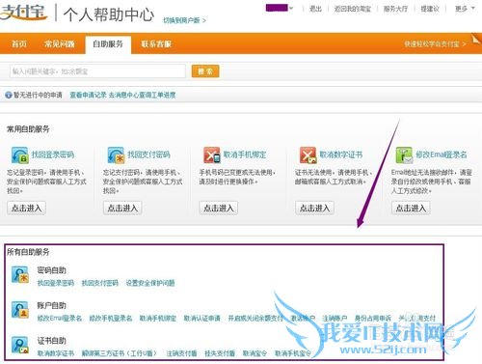Click 点击进入 under 修改Email登录名
This screenshot has width=482, height=364.
(411, 208)
